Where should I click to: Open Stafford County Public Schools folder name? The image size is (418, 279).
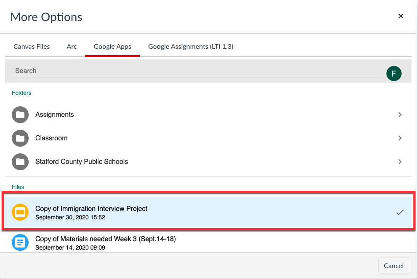point(82,162)
